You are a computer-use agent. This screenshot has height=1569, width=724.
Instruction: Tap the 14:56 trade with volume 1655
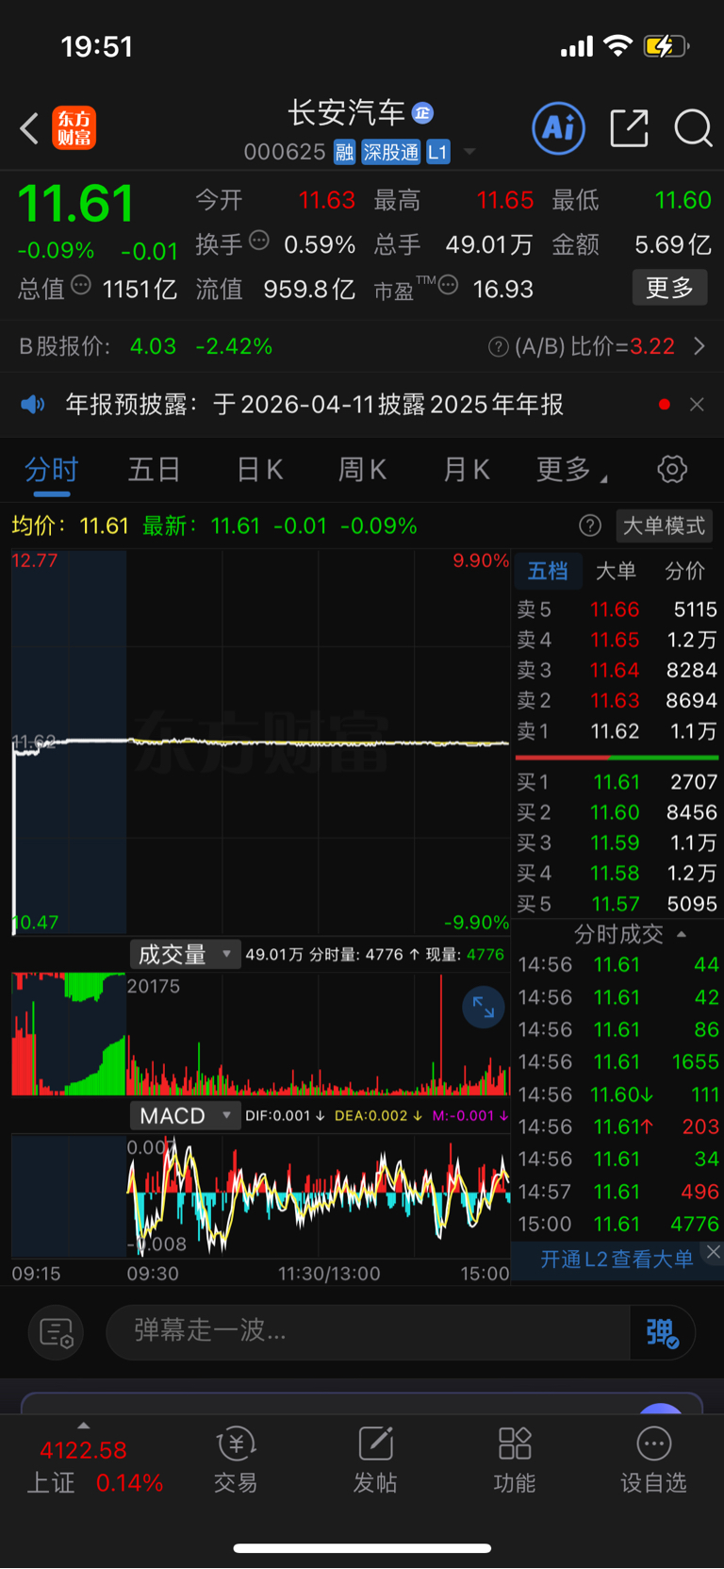click(x=617, y=1062)
